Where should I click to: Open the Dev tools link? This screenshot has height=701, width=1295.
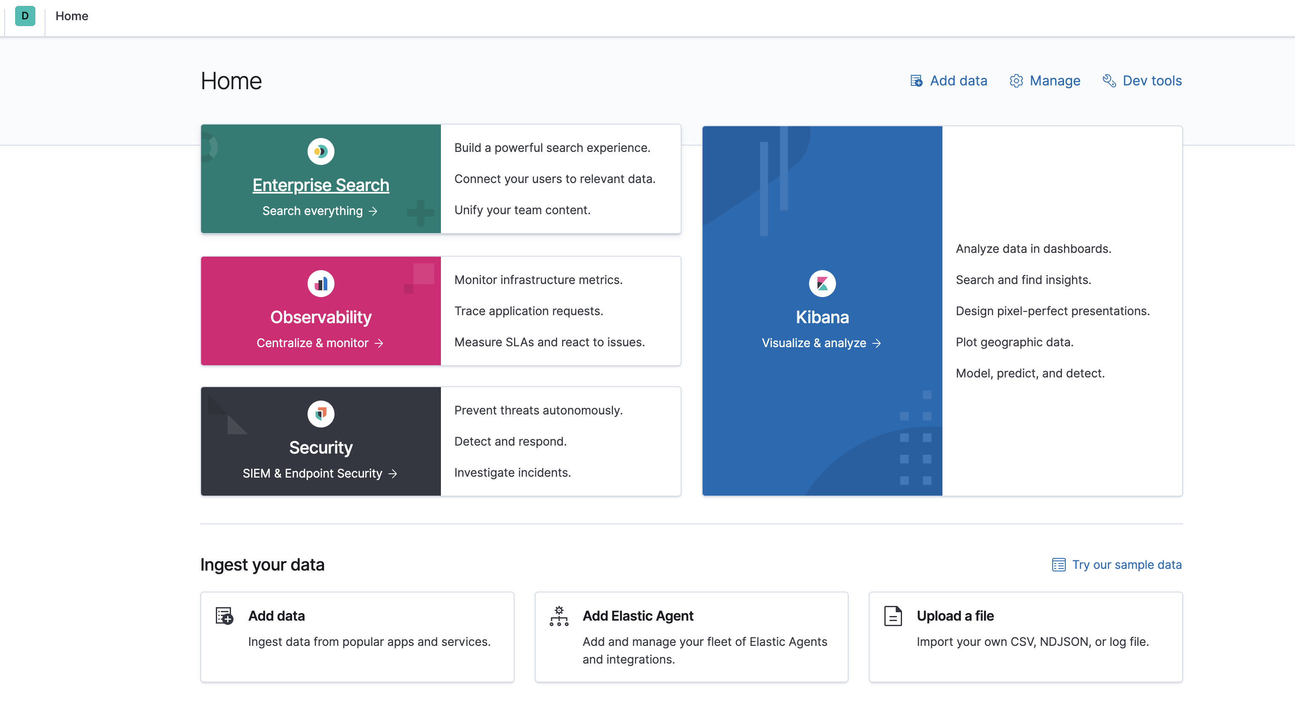click(x=1152, y=81)
